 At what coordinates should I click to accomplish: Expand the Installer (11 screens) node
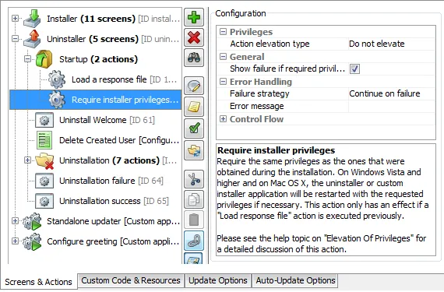coord(15,19)
